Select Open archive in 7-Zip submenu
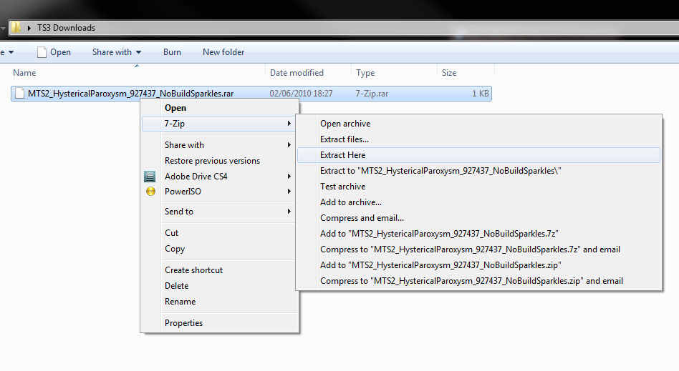The height and width of the screenshot is (371, 679). tap(345, 124)
